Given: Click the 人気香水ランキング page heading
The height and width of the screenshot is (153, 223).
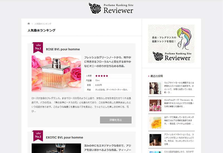Looking at the screenshot, I should [x=42, y=30].
